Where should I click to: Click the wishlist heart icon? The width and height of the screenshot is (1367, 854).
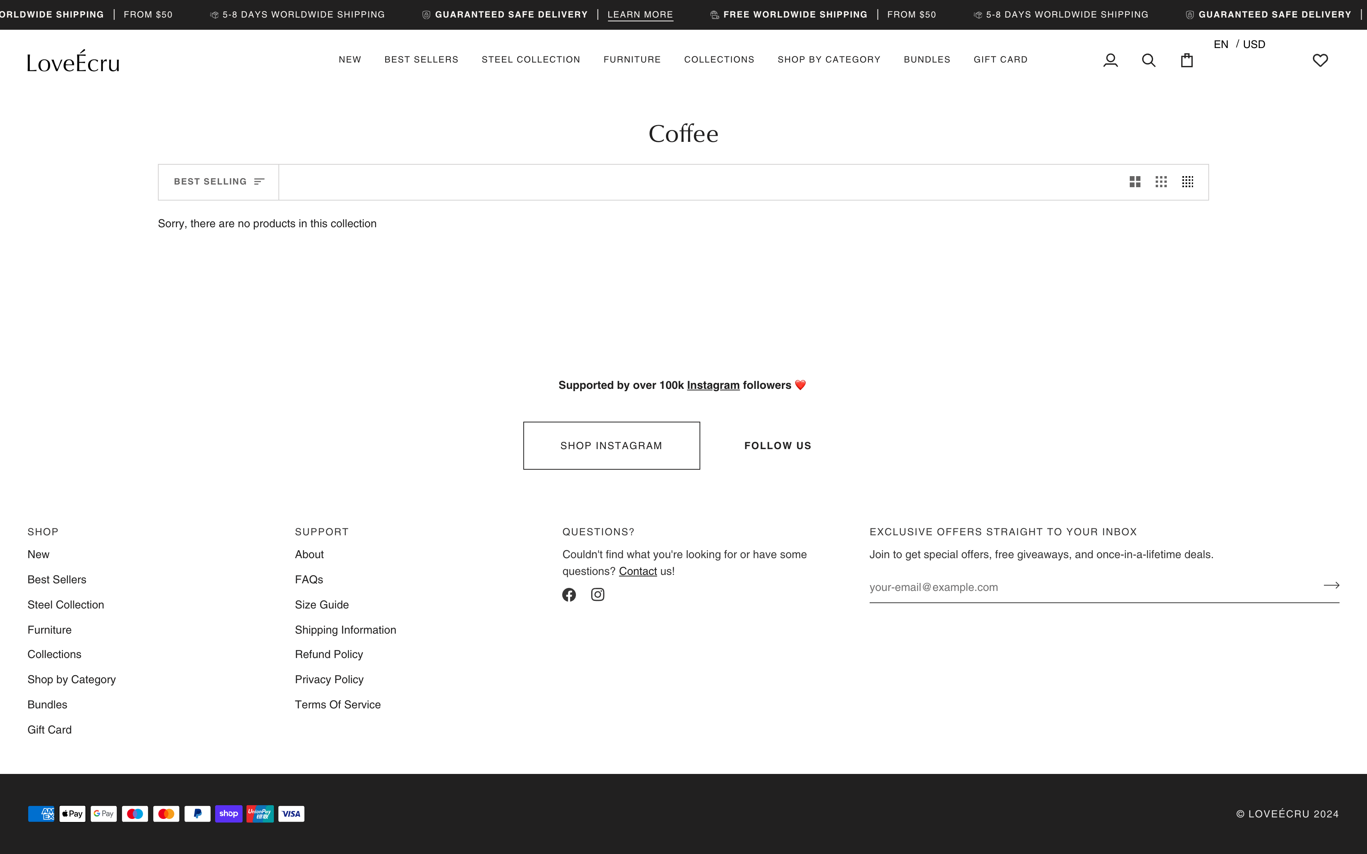pos(1320,60)
